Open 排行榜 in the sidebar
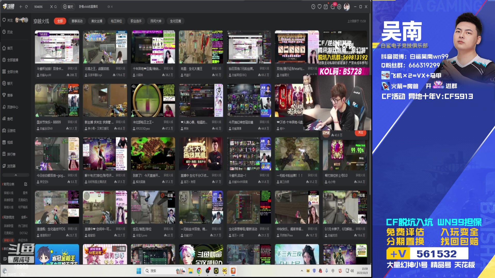This screenshot has width=495, height=278. tap(9, 154)
